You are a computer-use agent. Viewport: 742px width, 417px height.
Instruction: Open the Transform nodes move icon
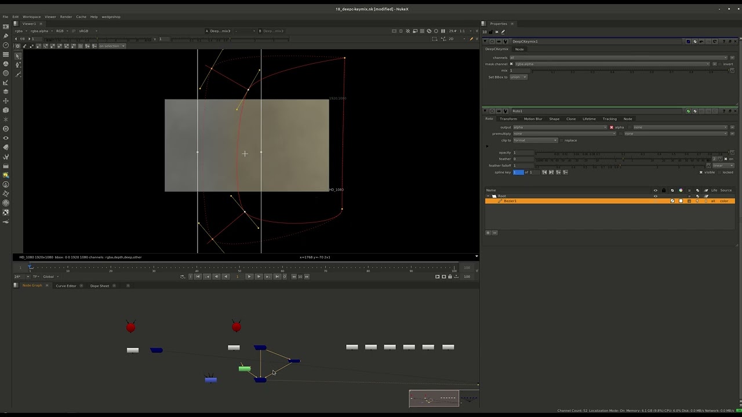point(6,101)
